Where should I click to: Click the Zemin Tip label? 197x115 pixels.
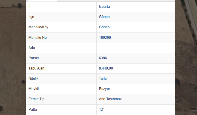(37, 99)
